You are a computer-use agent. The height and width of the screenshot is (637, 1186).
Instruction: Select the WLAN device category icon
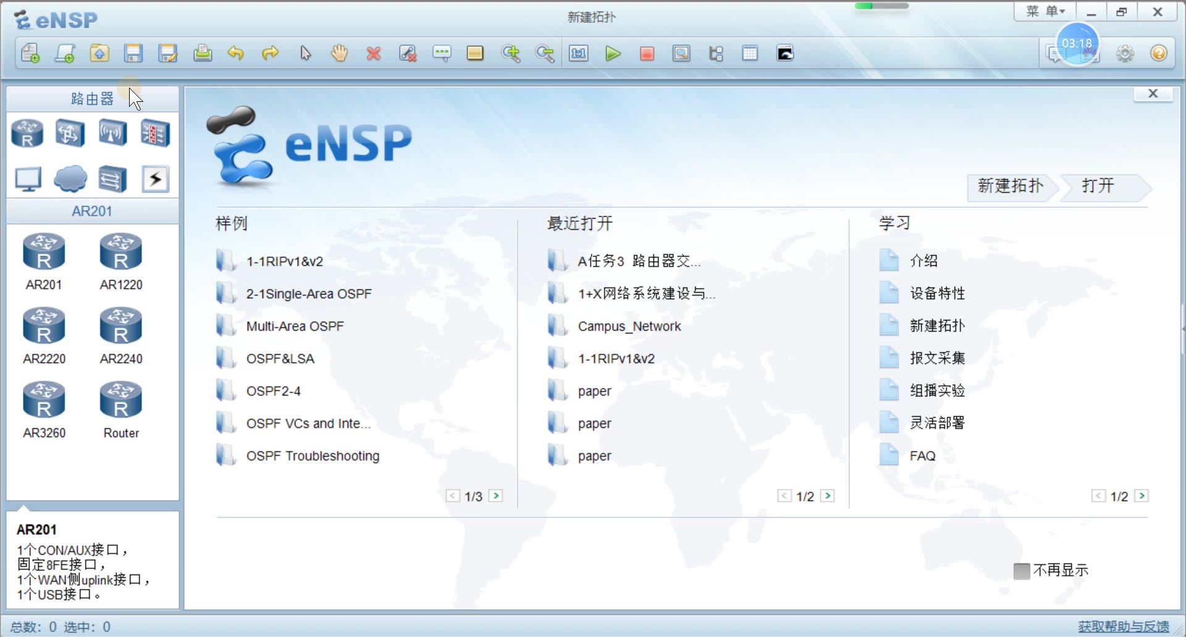click(112, 133)
